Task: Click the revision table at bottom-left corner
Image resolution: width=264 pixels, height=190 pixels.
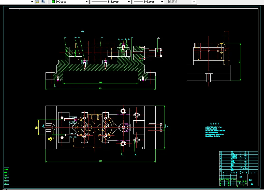Action: point(6,176)
